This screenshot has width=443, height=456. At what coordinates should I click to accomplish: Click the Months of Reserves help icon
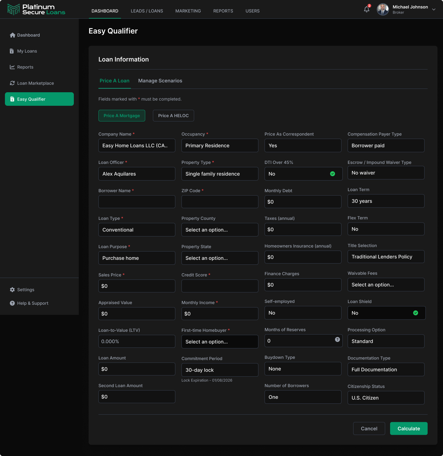click(337, 339)
